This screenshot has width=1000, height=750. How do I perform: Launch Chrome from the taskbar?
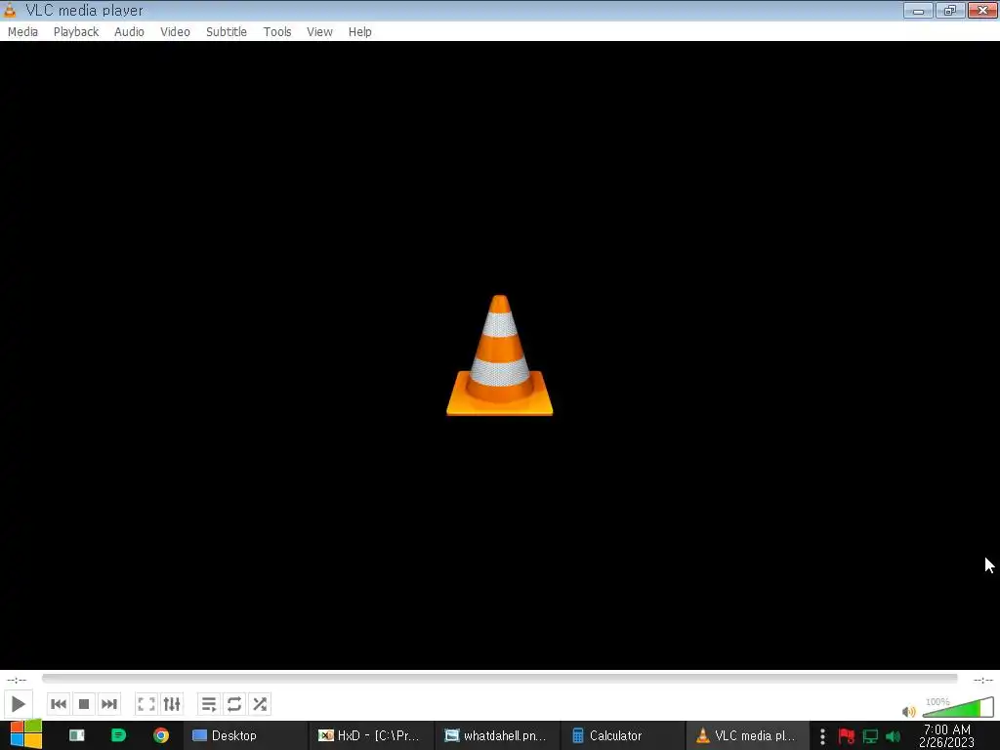pos(161,735)
